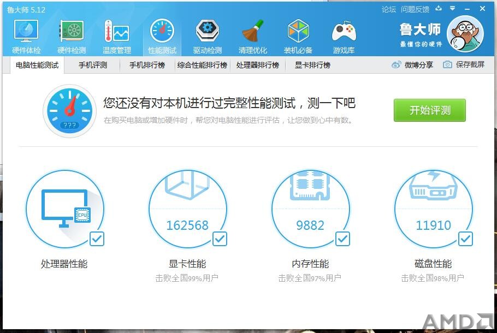Switch to 处理器排行榜 tab
Viewport: 497px width, 333px height.
(x=257, y=65)
